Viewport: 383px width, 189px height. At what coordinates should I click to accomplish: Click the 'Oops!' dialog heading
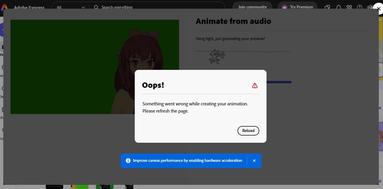153,85
